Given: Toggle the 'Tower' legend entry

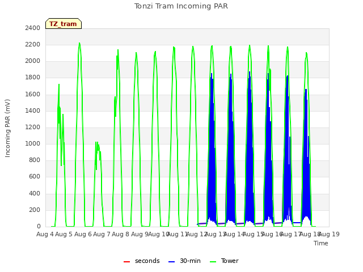Looking at the screenshot, I should [x=224, y=261].
